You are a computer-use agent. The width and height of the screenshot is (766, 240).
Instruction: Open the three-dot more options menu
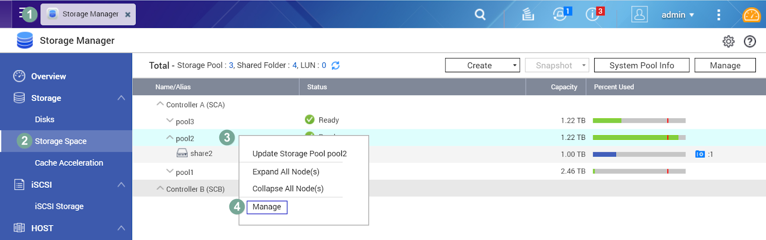click(718, 15)
